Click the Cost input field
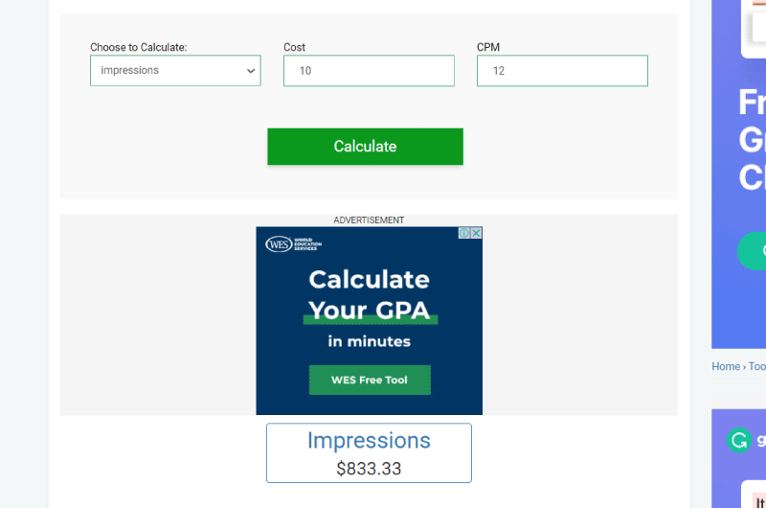The height and width of the screenshot is (508, 766). point(369,71)
